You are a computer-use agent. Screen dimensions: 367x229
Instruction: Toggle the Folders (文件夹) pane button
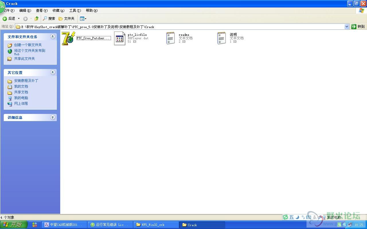coord(66,19)
